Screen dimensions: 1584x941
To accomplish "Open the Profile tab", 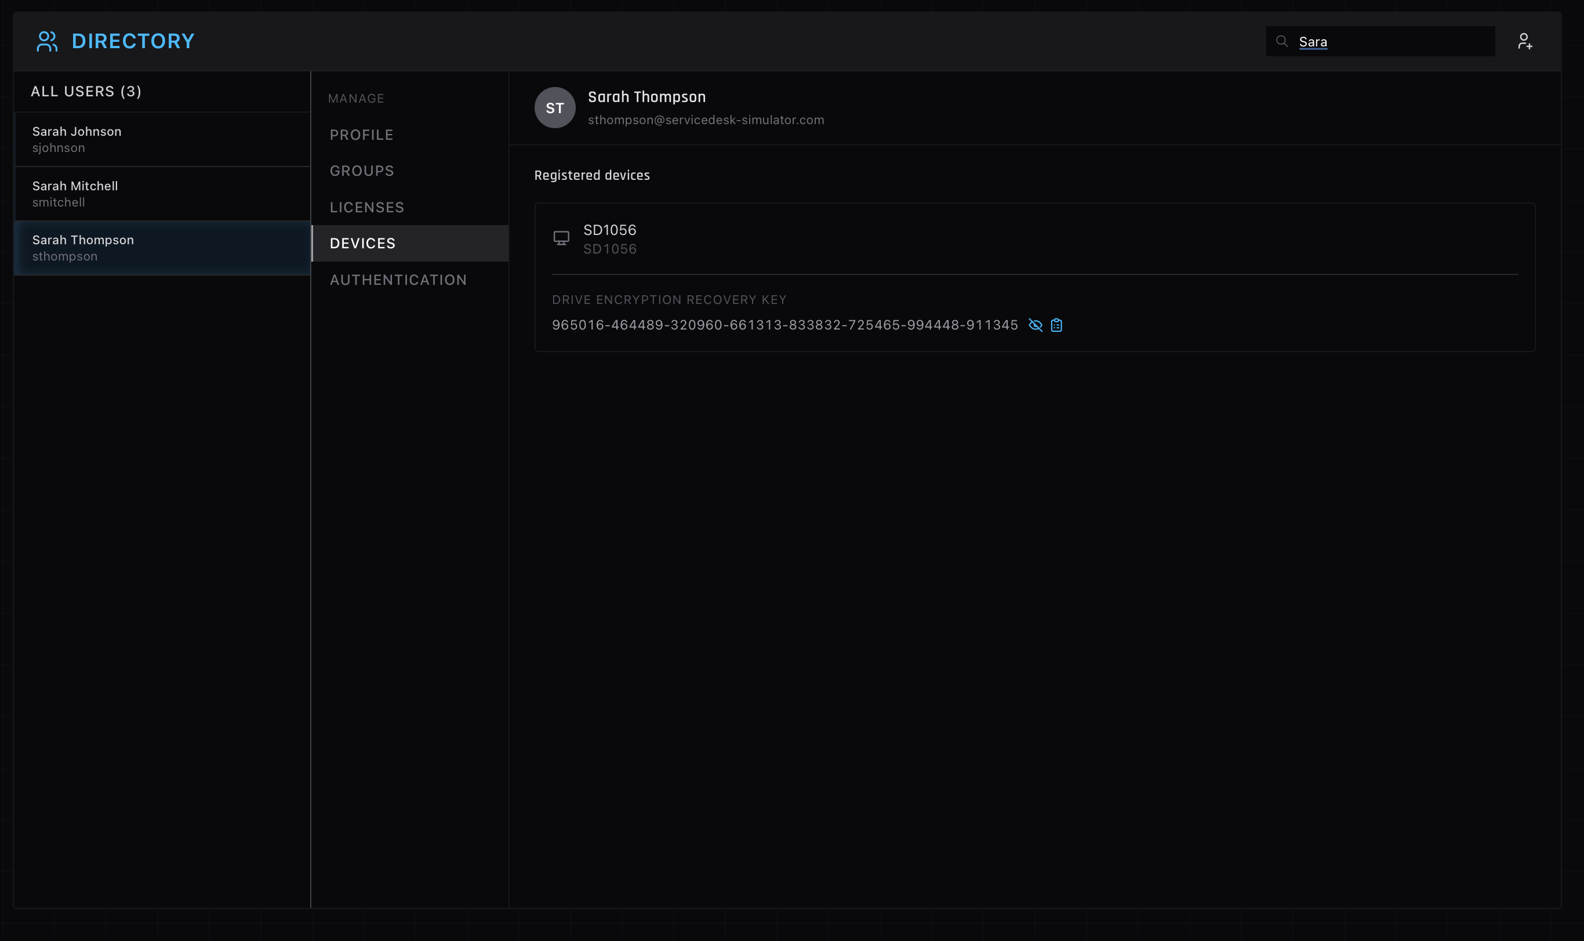I will click(410, 135).
